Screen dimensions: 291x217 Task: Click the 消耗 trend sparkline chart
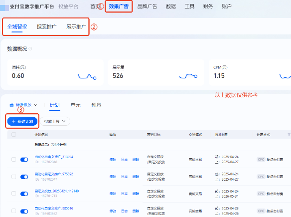87,76
